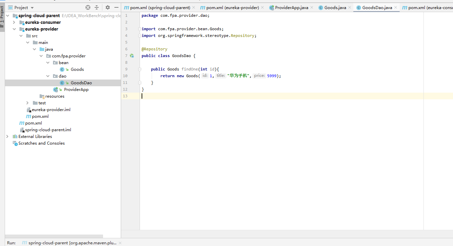This screenshot has height=246, width=453.
Task: Close GoodsDao.java tab
Action: (395, 7)
